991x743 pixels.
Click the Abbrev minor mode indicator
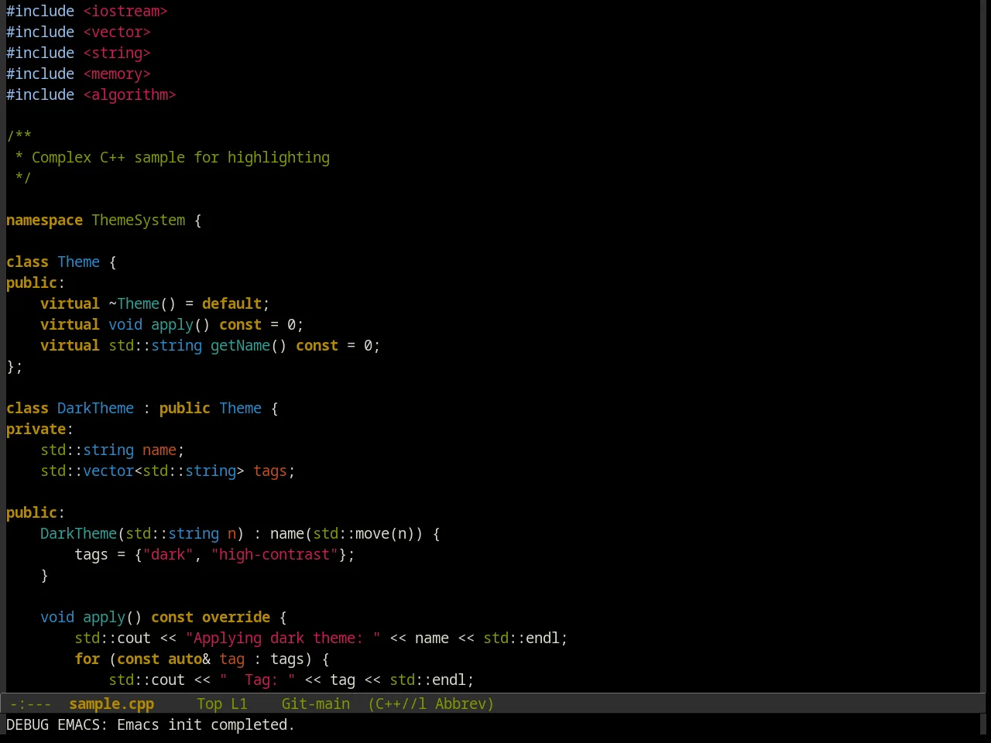tap(465, 704)
